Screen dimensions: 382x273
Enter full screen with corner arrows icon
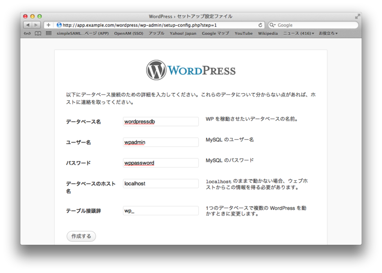(357, 16)
